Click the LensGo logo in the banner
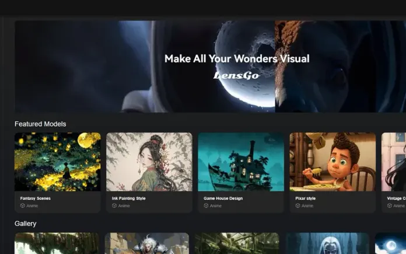This screenshot has height=254, width=406. tap(236, 75)
